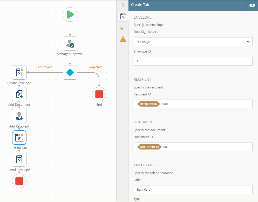Select the Create Tab action node
This screenshot has width=258, height=202.
pyautogui.click(x=19, y=138)
